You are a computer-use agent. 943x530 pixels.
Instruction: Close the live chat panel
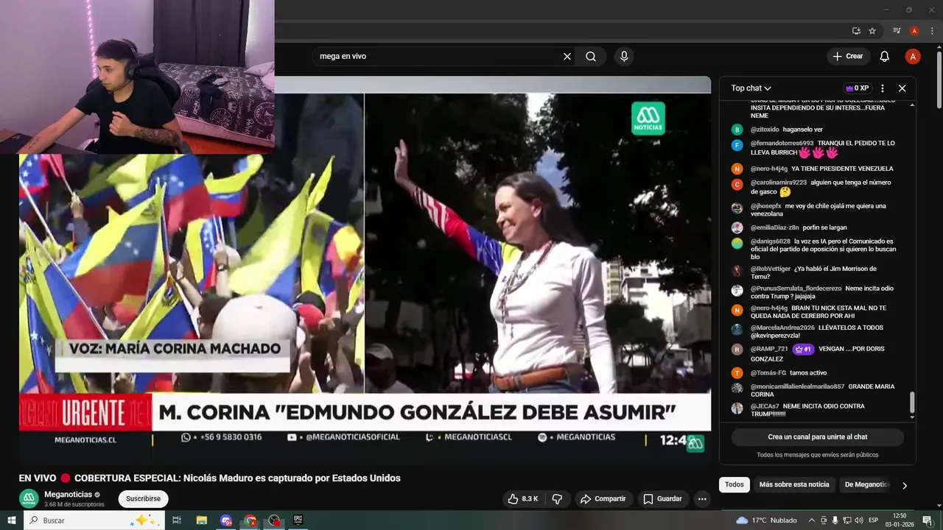902,88
